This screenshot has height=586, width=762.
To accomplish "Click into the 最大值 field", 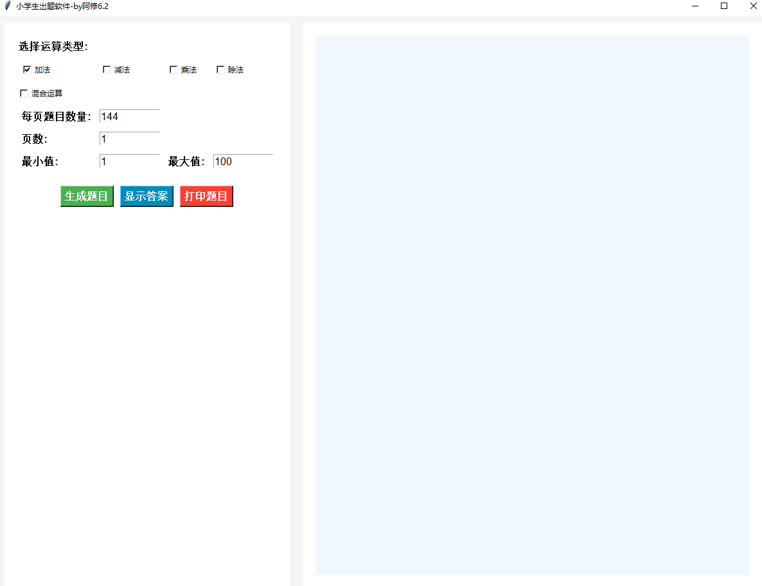I will point(243,161).
